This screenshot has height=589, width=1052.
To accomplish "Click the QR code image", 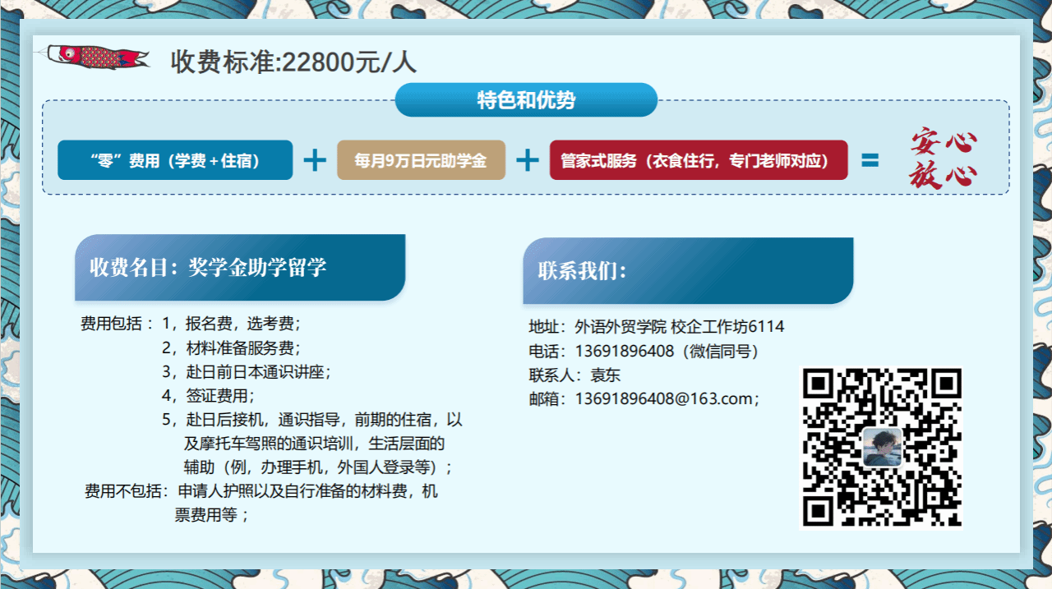I will pyautogui.click(x=880, y=448).
